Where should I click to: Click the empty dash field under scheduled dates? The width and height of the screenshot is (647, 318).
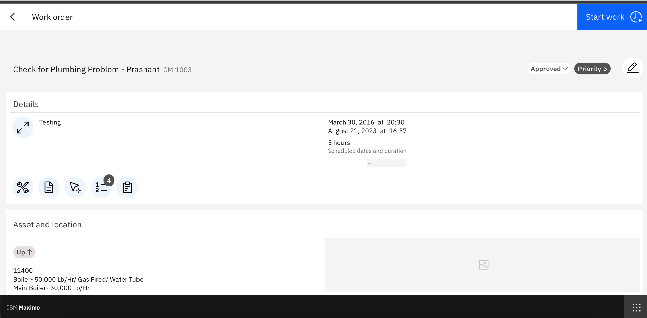pyautogui.click(x=387, y=163)
